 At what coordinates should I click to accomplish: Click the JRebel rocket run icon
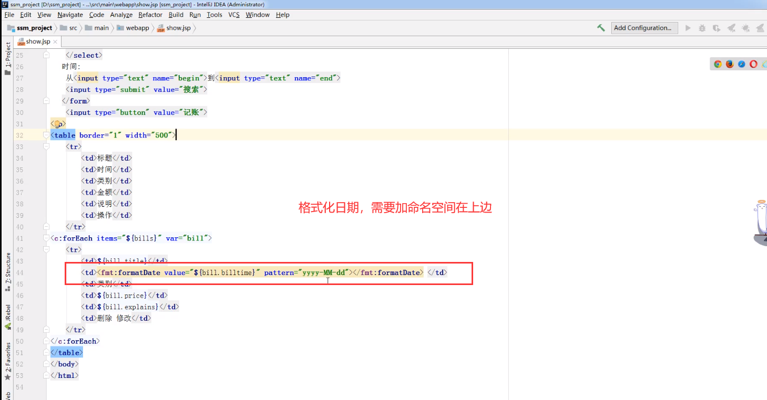(x=731, y=28)
